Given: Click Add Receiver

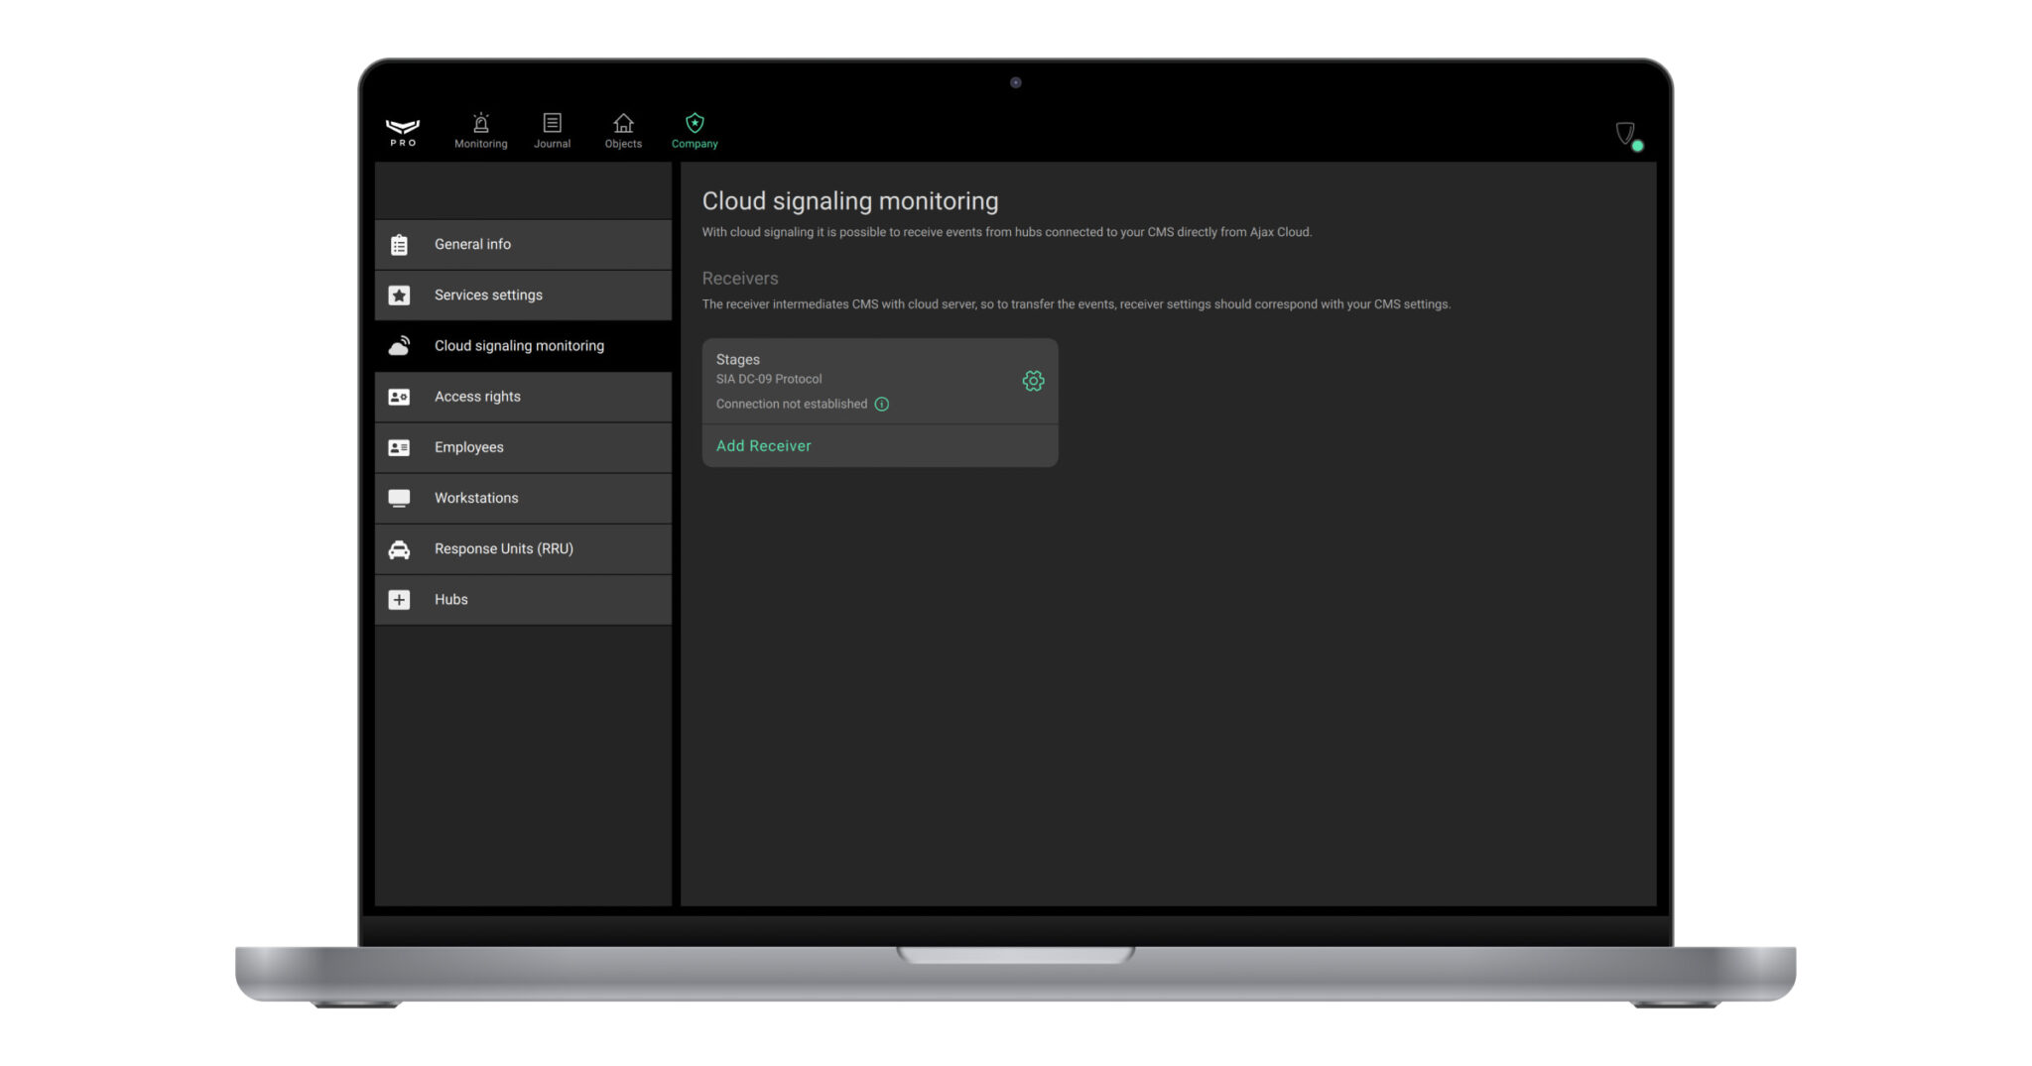Looking at the screenshot, I should (x=763, y=445).
